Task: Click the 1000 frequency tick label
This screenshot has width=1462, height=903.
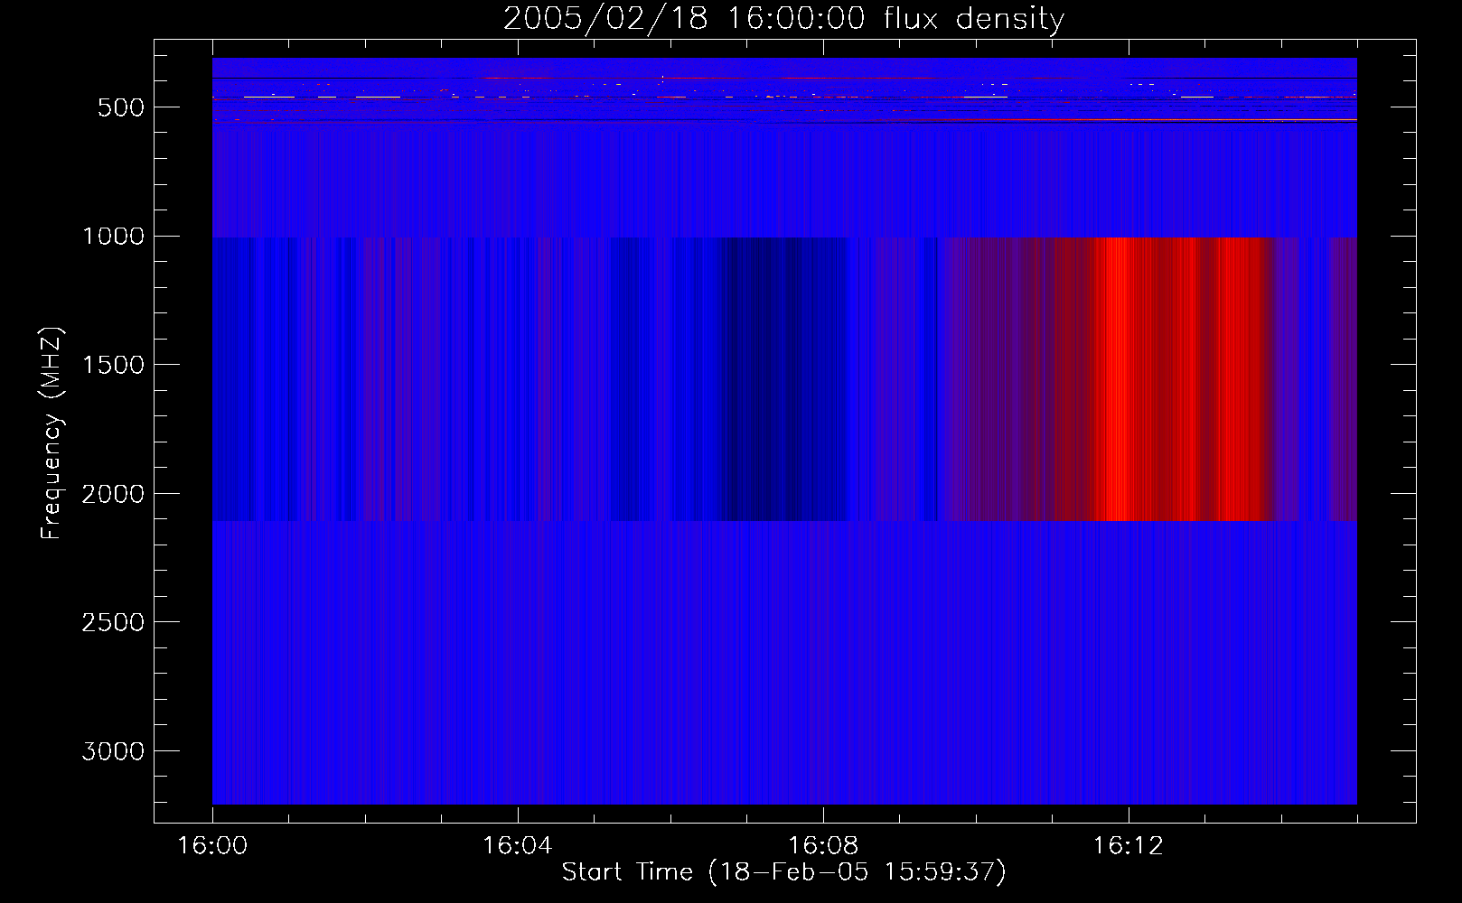Action: 113,237
